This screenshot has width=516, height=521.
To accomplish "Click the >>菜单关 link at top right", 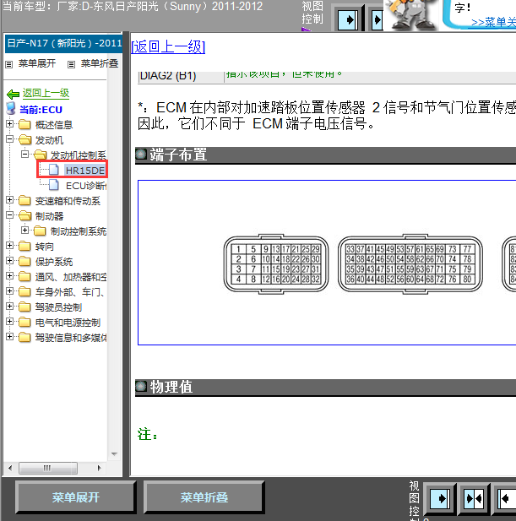I will coord(493,22).
